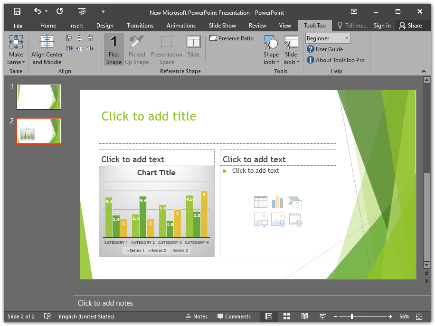Click the Save icon in the title bar
Viewport: 435px width, 326px height.
(17, 11)
